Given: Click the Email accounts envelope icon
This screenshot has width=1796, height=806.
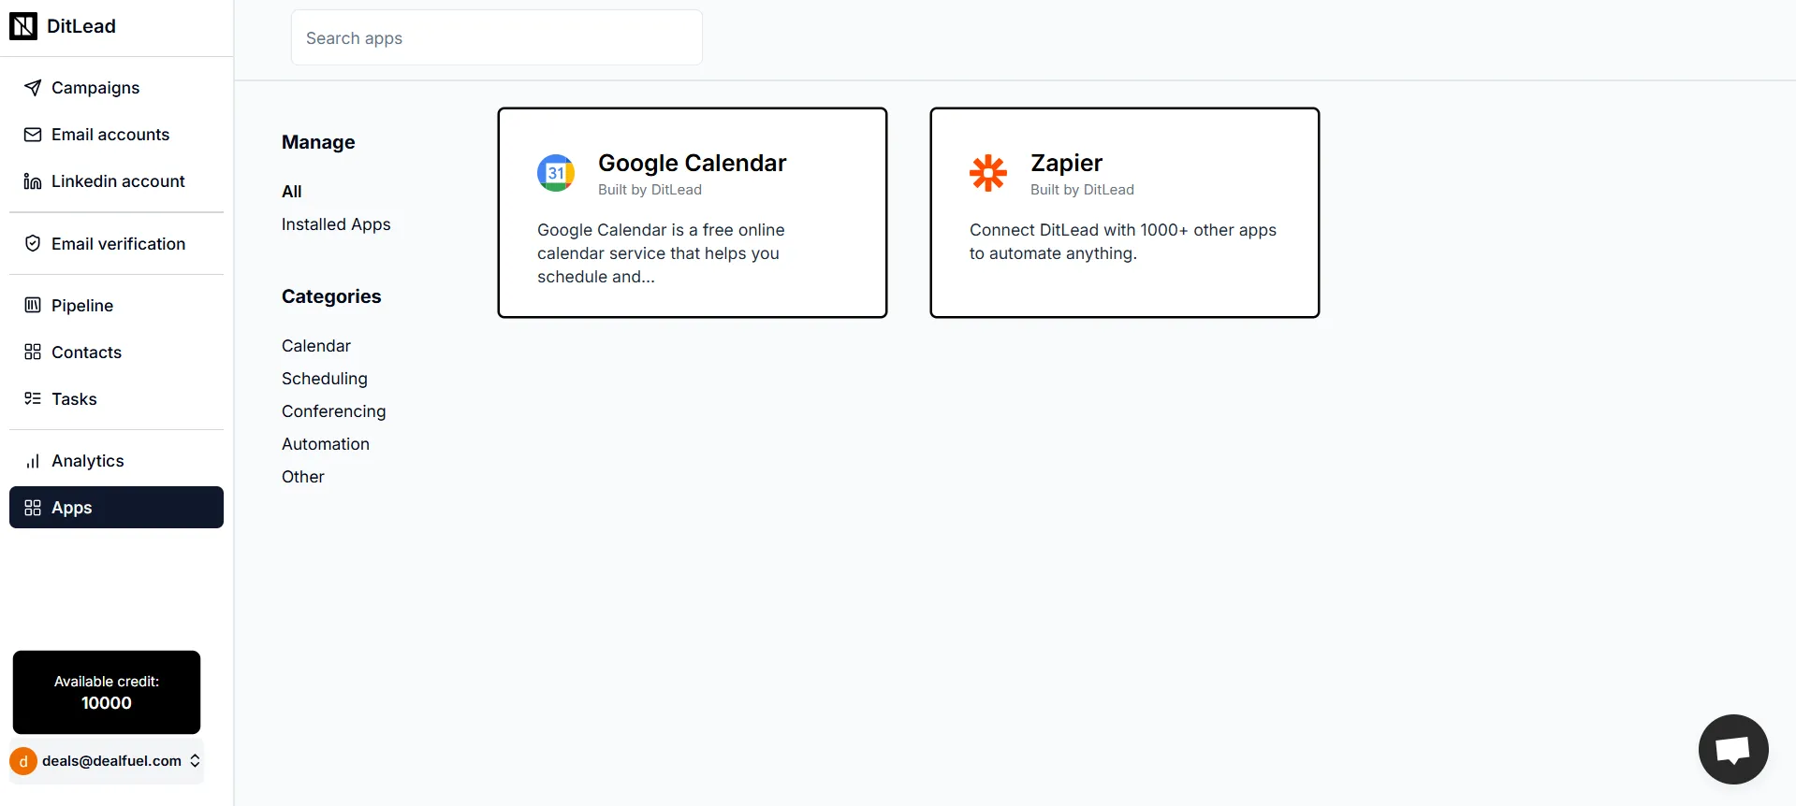Looking at the screenshot, I should (33, 135).
